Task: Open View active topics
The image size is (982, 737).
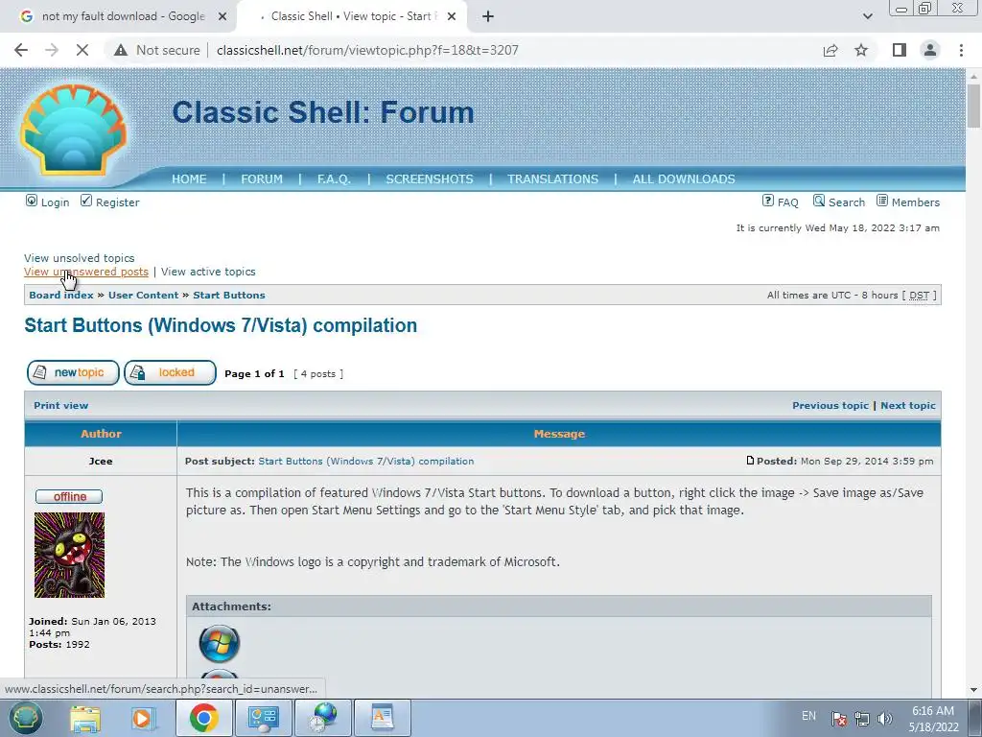Action: coord(208,272)
